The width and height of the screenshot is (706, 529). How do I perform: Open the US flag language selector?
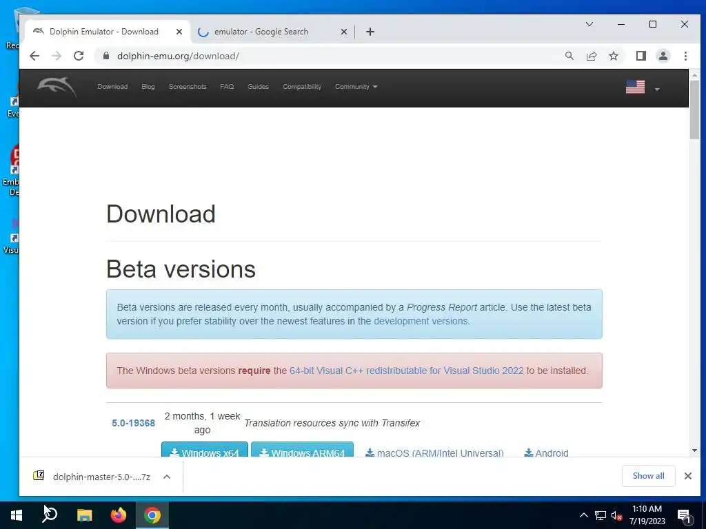(643, 87)
